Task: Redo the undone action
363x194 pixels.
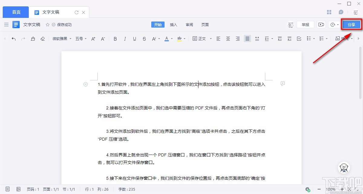Action: [23, 39]
